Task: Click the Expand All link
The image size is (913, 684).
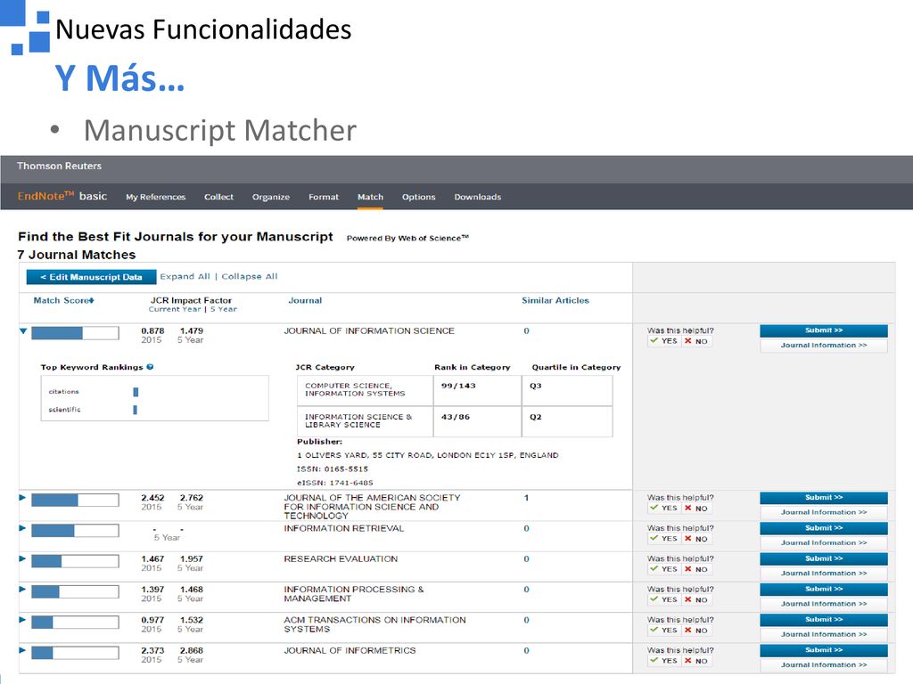Action: (185, 277)
